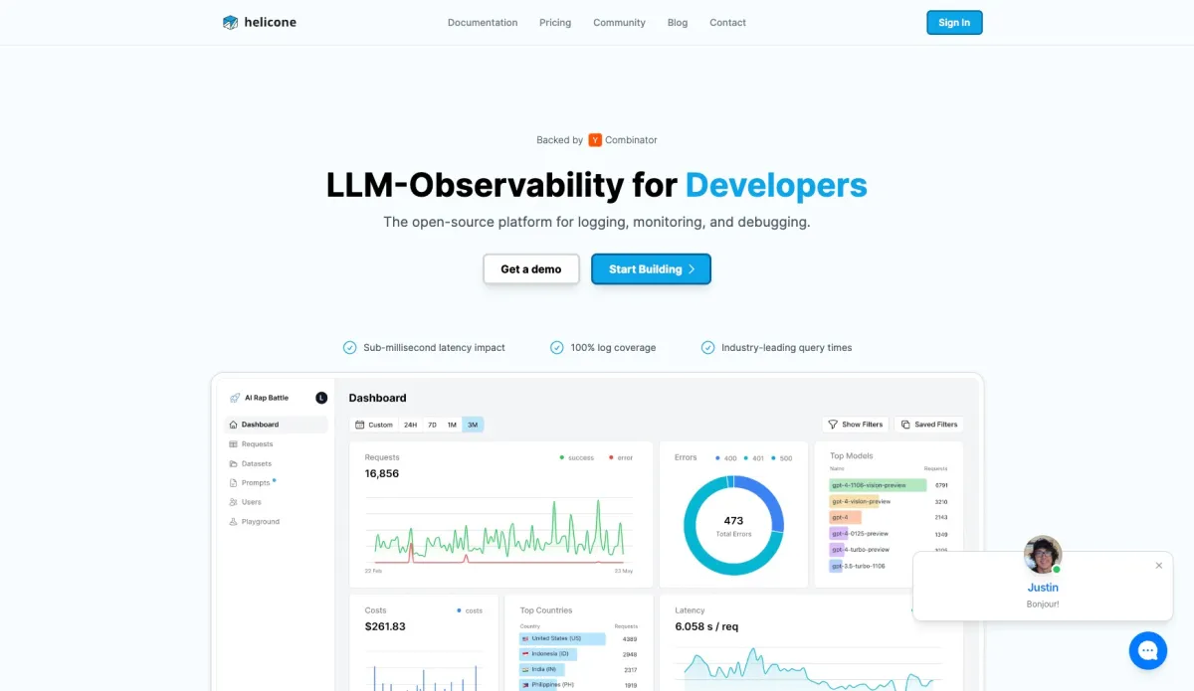The height and width of the screenshot is (691, 1194).
Task: Select the 7D time range tab
Action: tap(432, 425)
